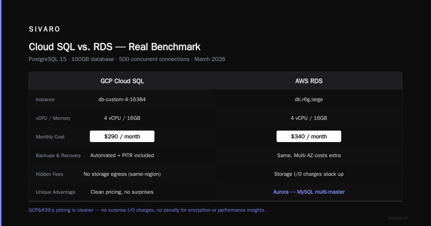Click the PostgreSQL 15 benchmark subtitle line
Image resolution: width=431 pixels, height=226 pixels.
pos(127,59)
